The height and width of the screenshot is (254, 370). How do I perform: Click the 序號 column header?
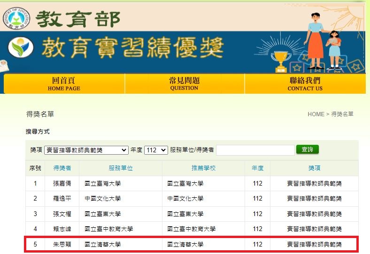click(35, 168)
